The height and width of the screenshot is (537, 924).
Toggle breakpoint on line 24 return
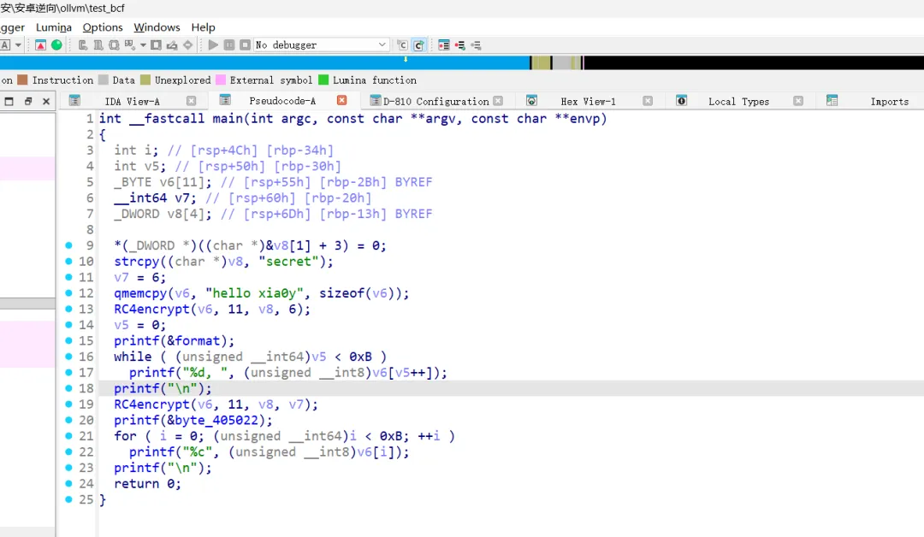68,483
